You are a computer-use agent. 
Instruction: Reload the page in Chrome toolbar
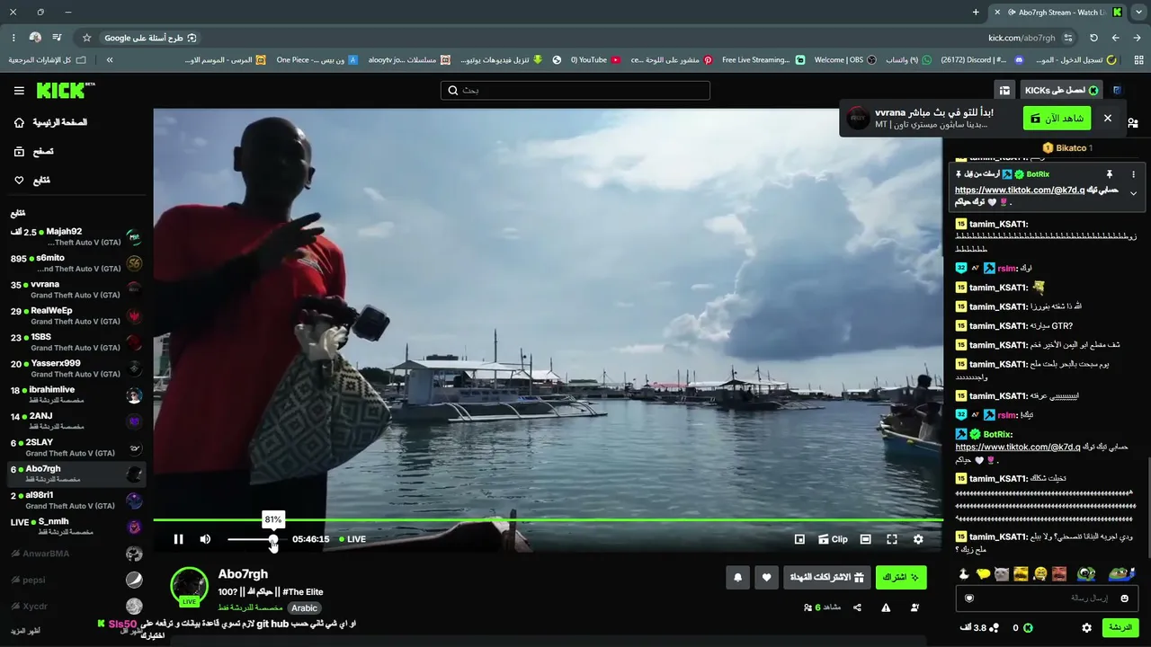(x=1093, y=38)
